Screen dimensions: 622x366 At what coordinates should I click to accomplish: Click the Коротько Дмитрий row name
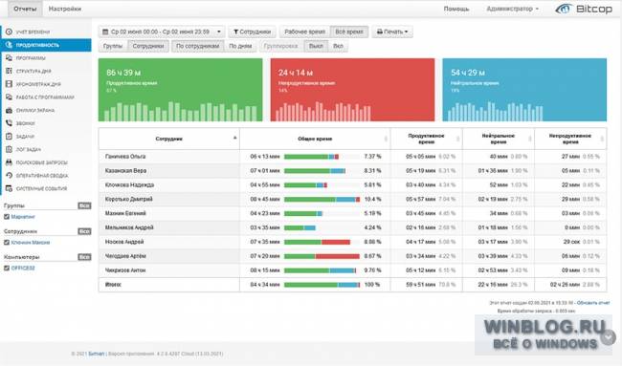pyautogui.click(x=129, y=199)
